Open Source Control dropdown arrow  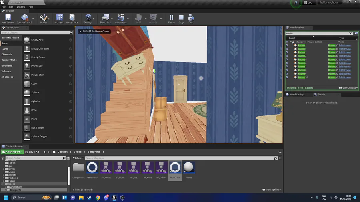point(33,19)
